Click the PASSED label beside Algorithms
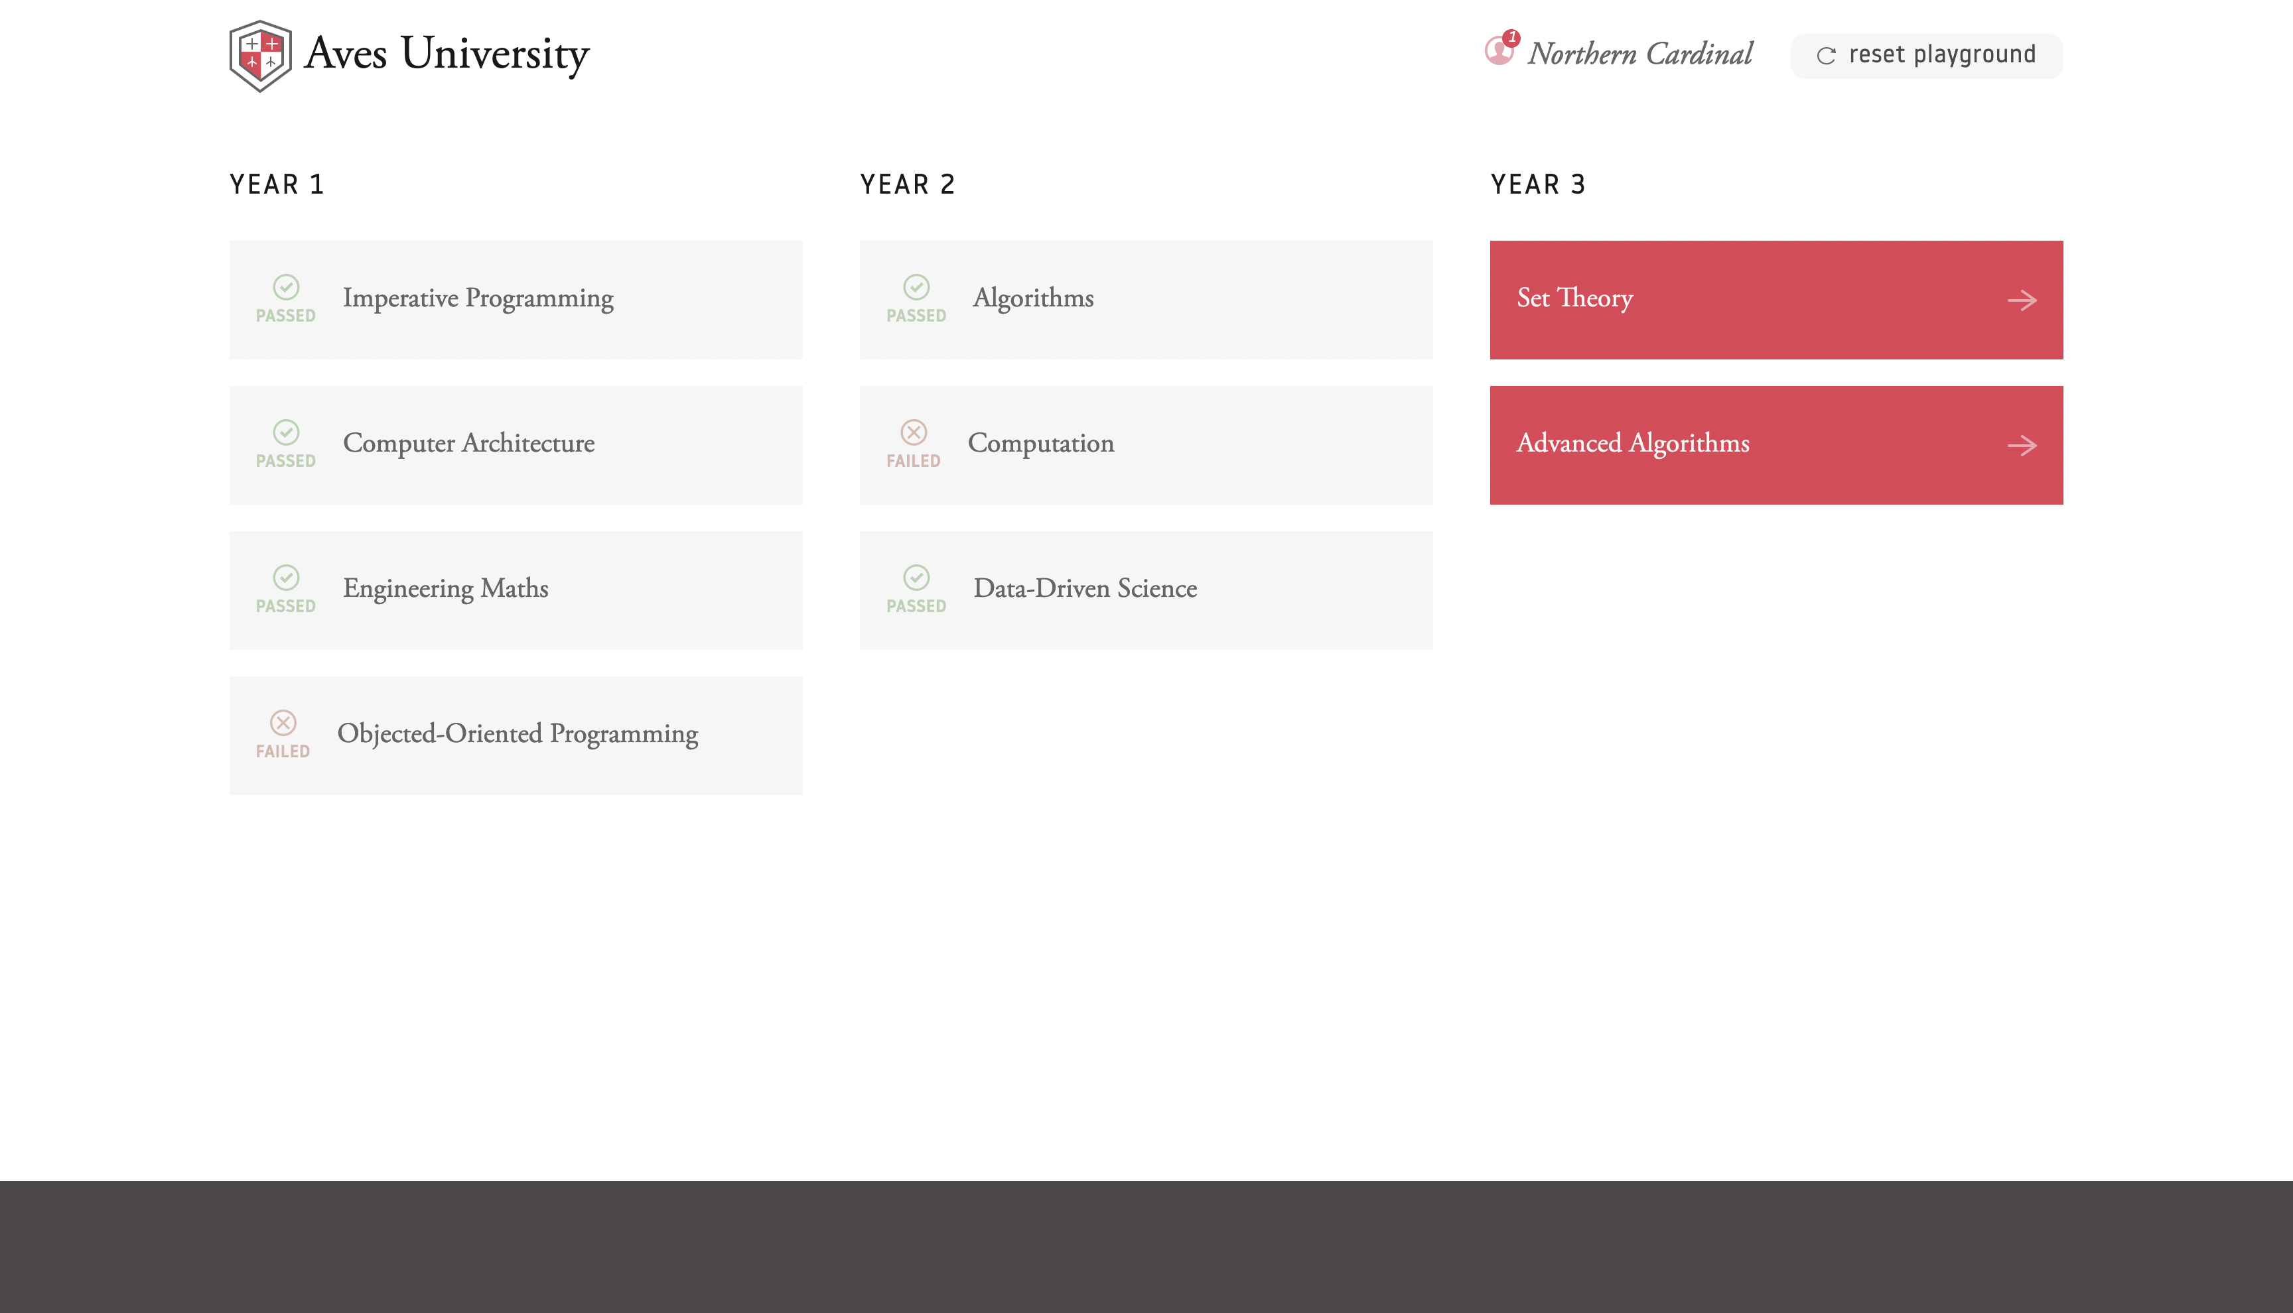This screenshot has width=2293, height=1313. tap(916, 316)
